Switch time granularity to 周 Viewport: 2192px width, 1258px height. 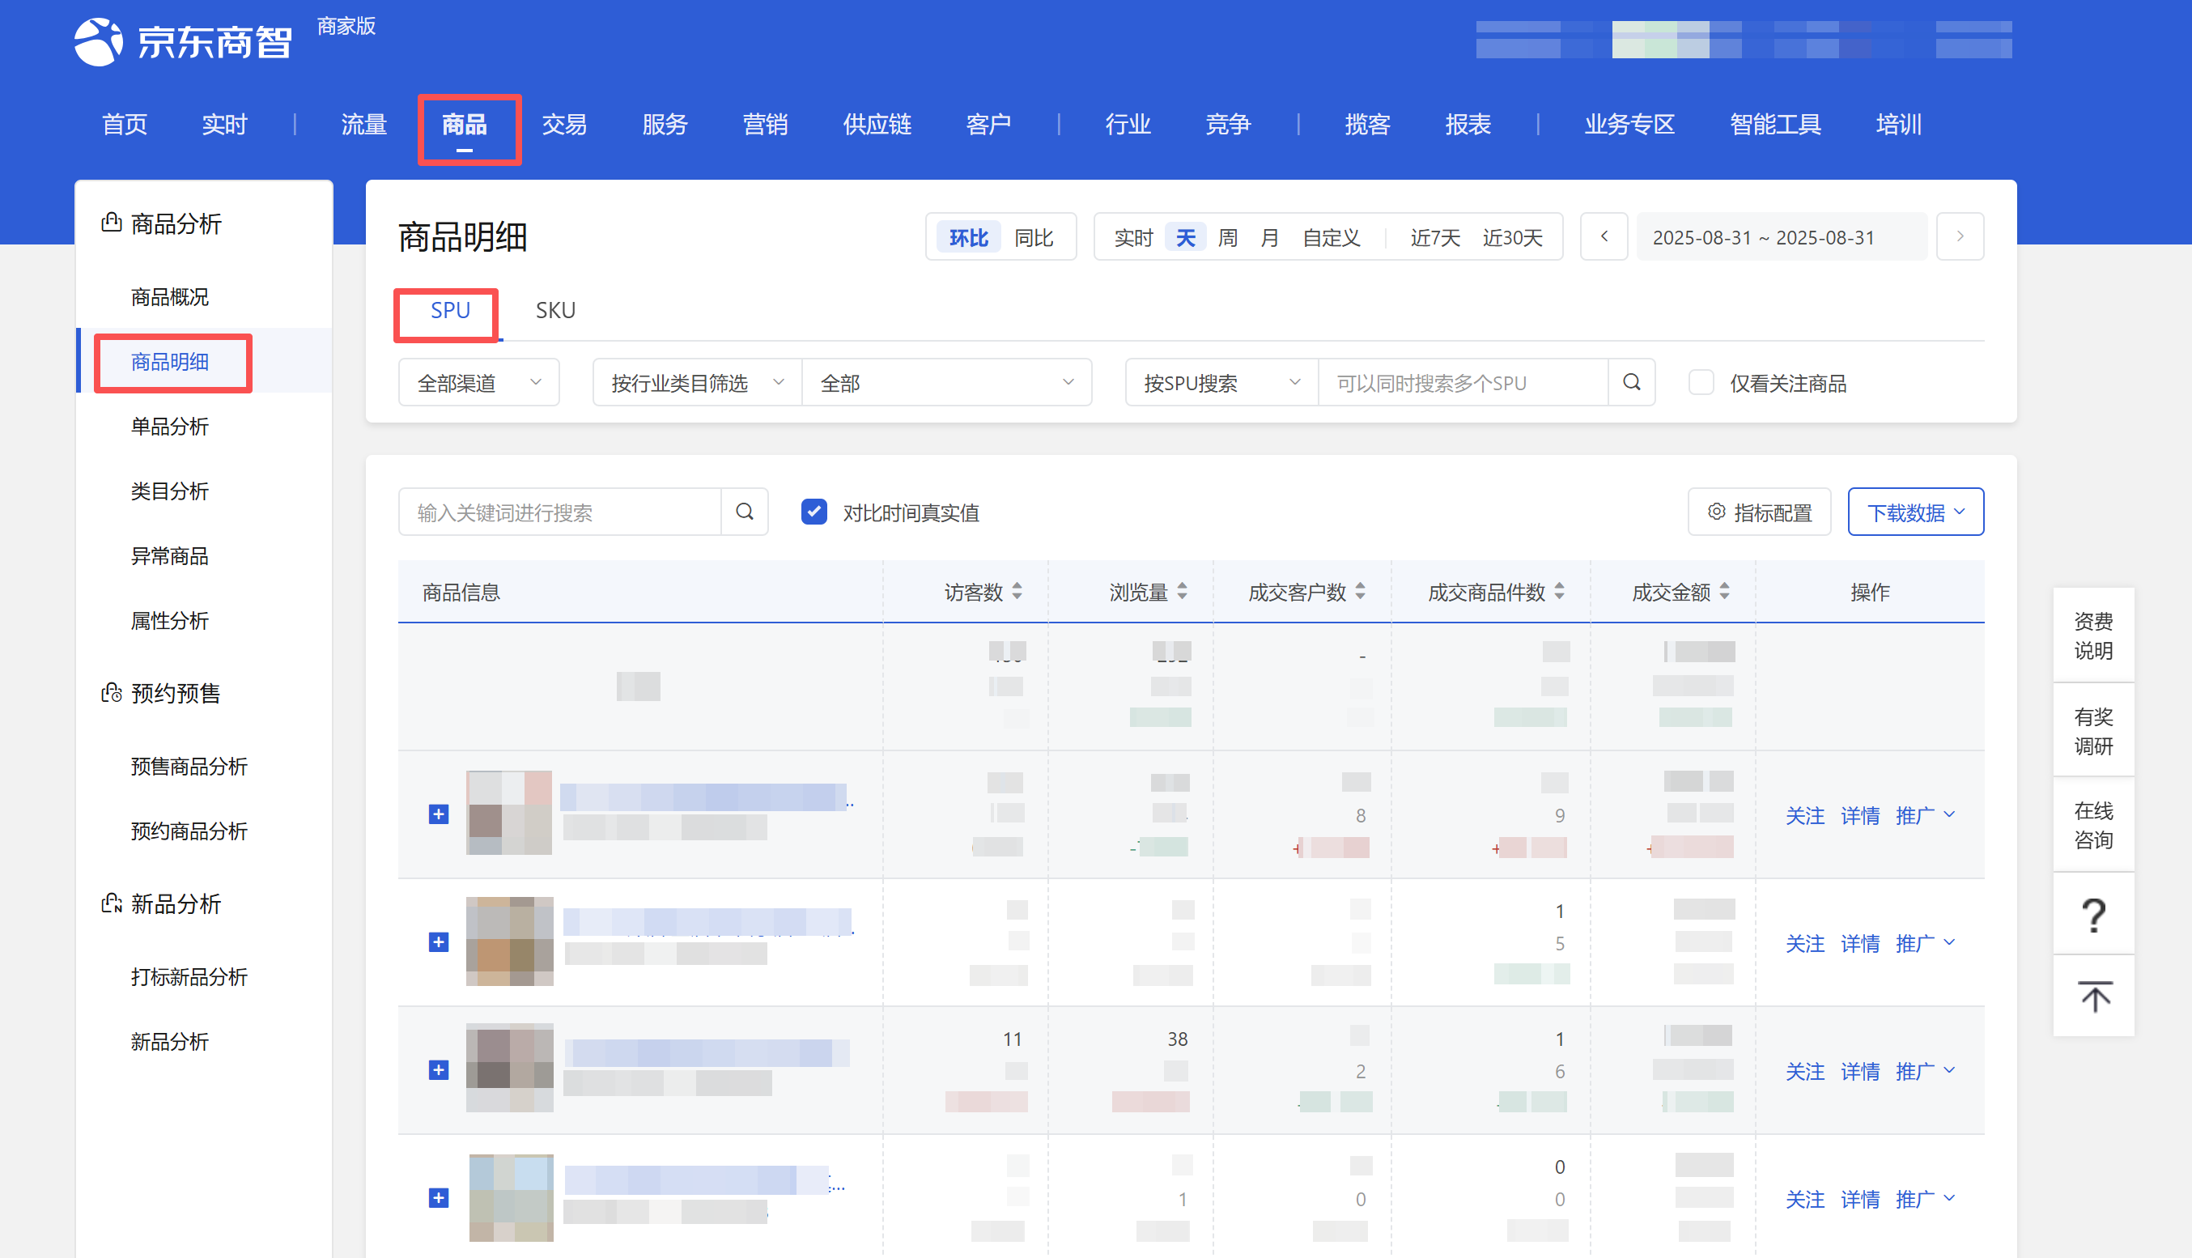pos(1227,238)
